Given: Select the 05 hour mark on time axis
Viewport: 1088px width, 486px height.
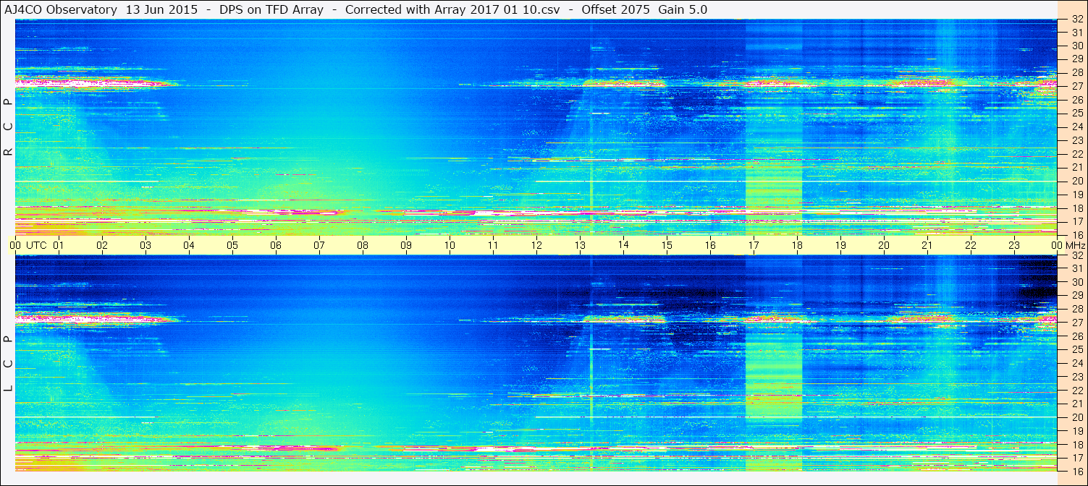Looking at the screenshot, I should point(232,245).
